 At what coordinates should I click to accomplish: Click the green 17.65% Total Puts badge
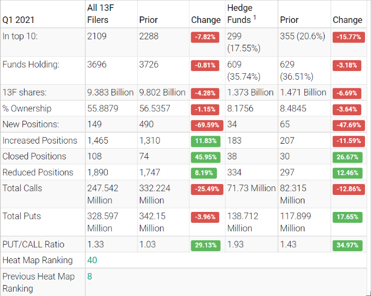pyautogui.click(x=347, y=216)
